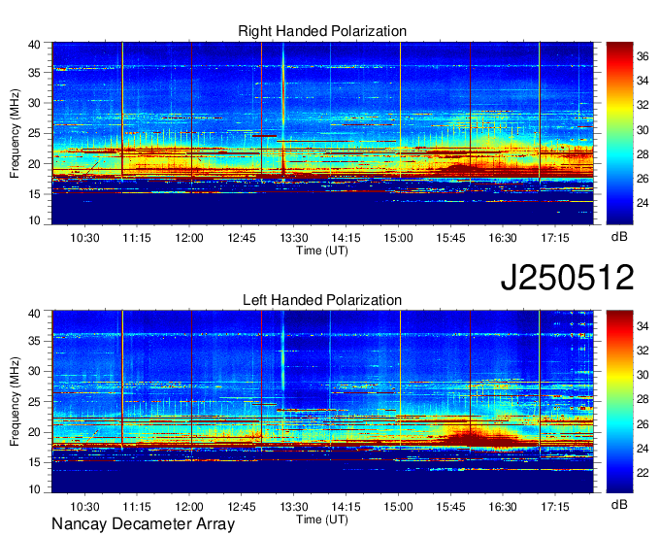Click the 15:45 time tick under Left Handed plot

pos(450,507)
